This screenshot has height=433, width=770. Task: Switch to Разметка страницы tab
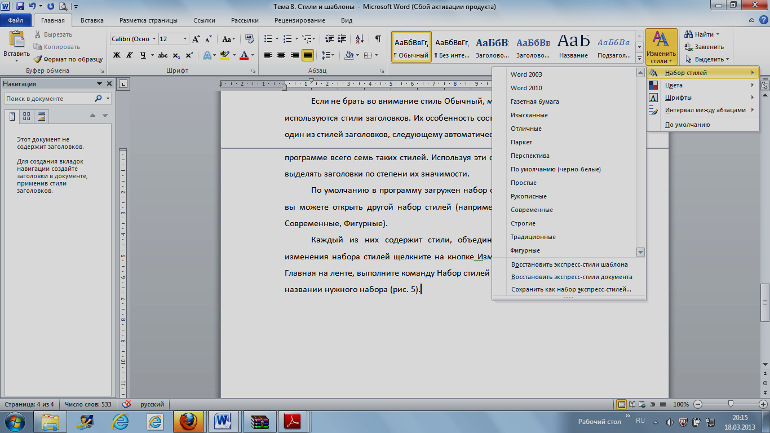[x=148, y=20]
